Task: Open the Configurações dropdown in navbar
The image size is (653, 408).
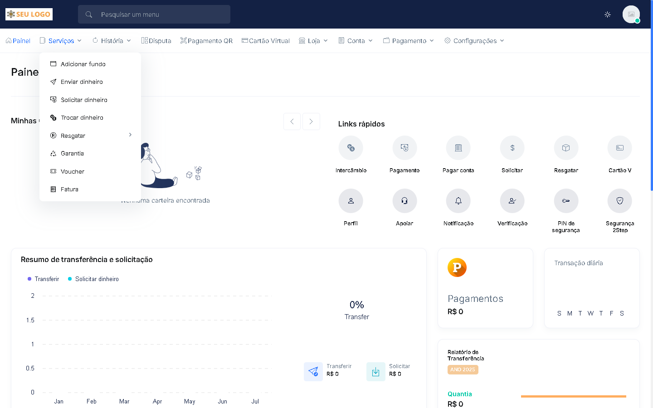Action: pos(474,41)
